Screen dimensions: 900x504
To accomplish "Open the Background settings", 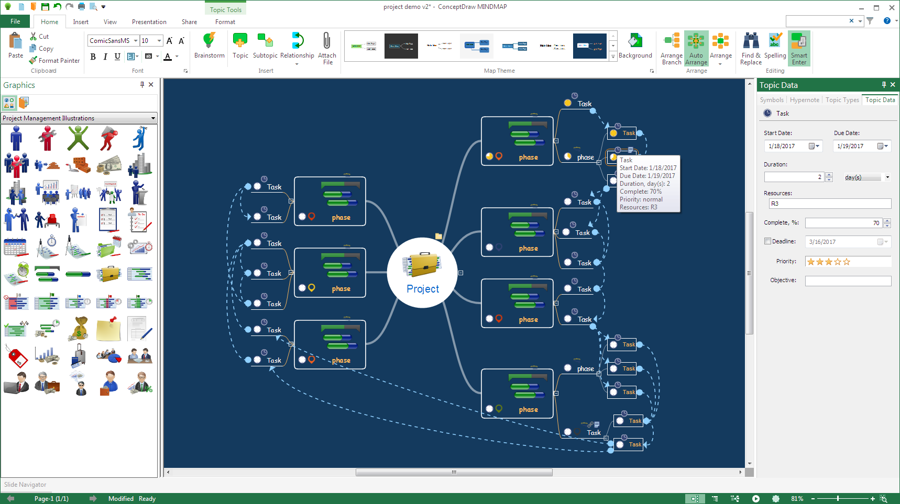I will coord(635,46).
